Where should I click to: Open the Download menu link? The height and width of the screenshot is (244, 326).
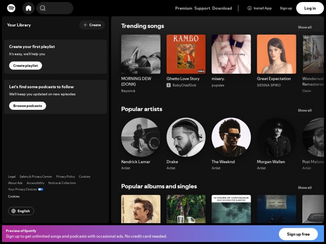point(222,8)
